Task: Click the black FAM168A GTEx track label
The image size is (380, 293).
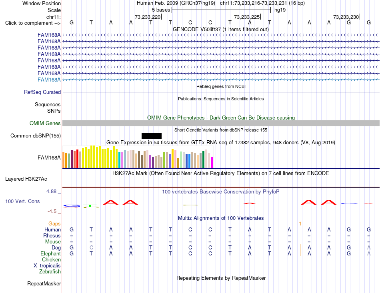Action: click(49, 157)
